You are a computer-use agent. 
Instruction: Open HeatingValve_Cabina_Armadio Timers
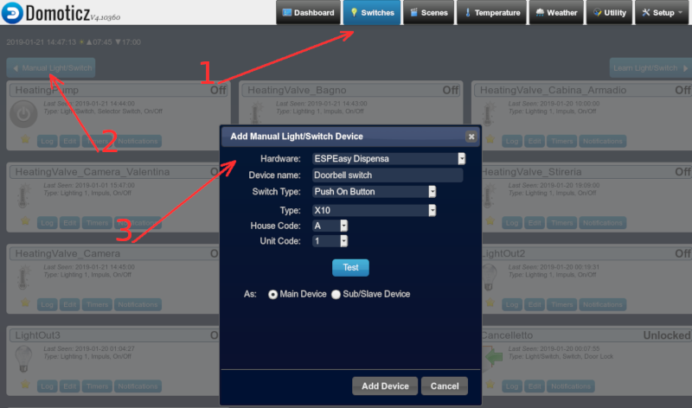[x=561, y=141]
